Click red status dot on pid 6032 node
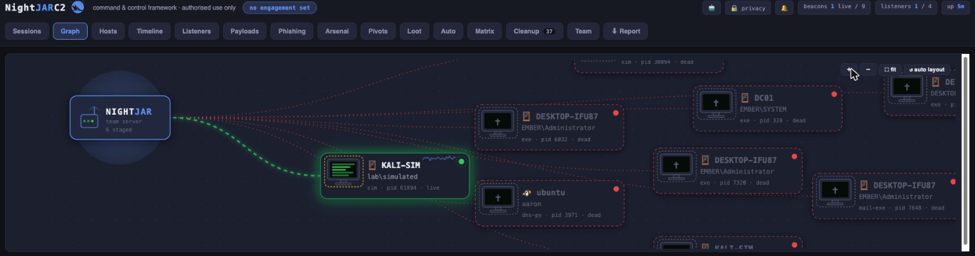975x256 pixels. pos(616,113)
